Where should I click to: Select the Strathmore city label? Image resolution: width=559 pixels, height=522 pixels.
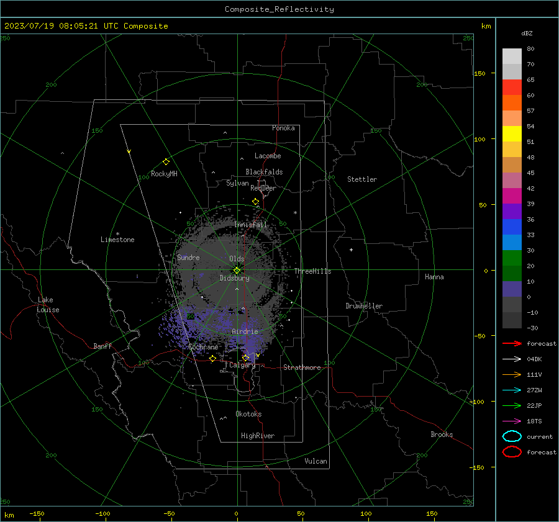(x=302, y=367)
